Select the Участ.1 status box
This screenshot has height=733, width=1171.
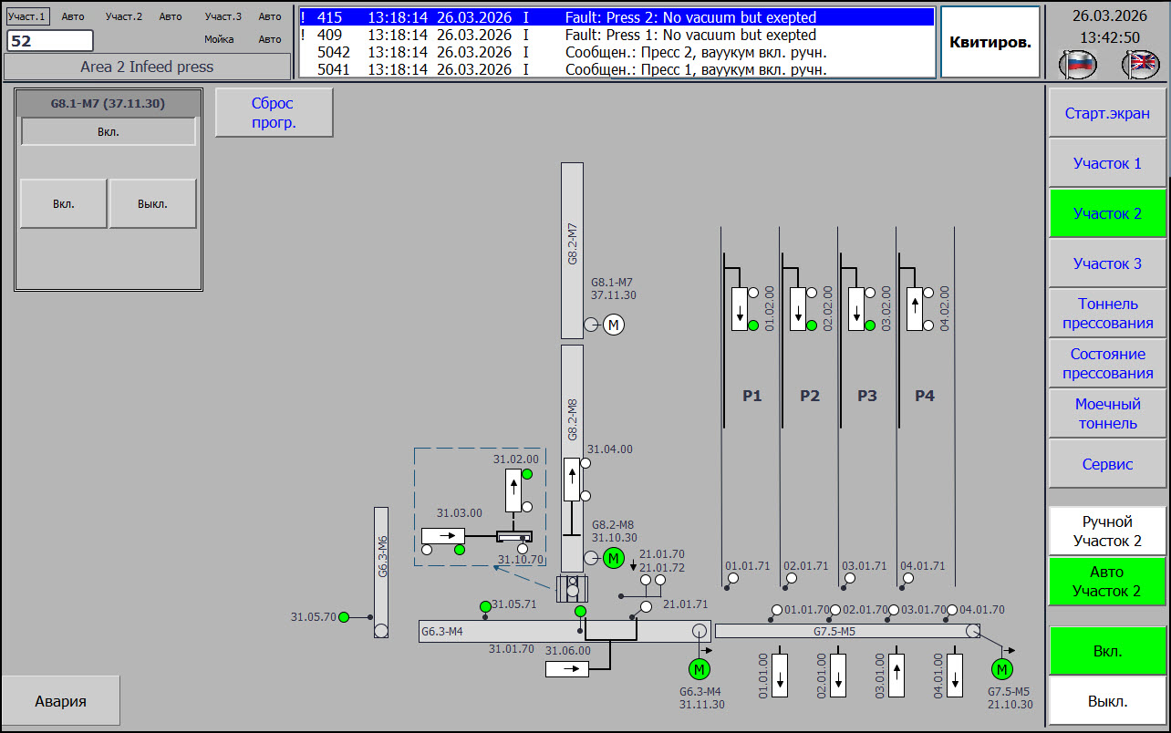(28, 16)
